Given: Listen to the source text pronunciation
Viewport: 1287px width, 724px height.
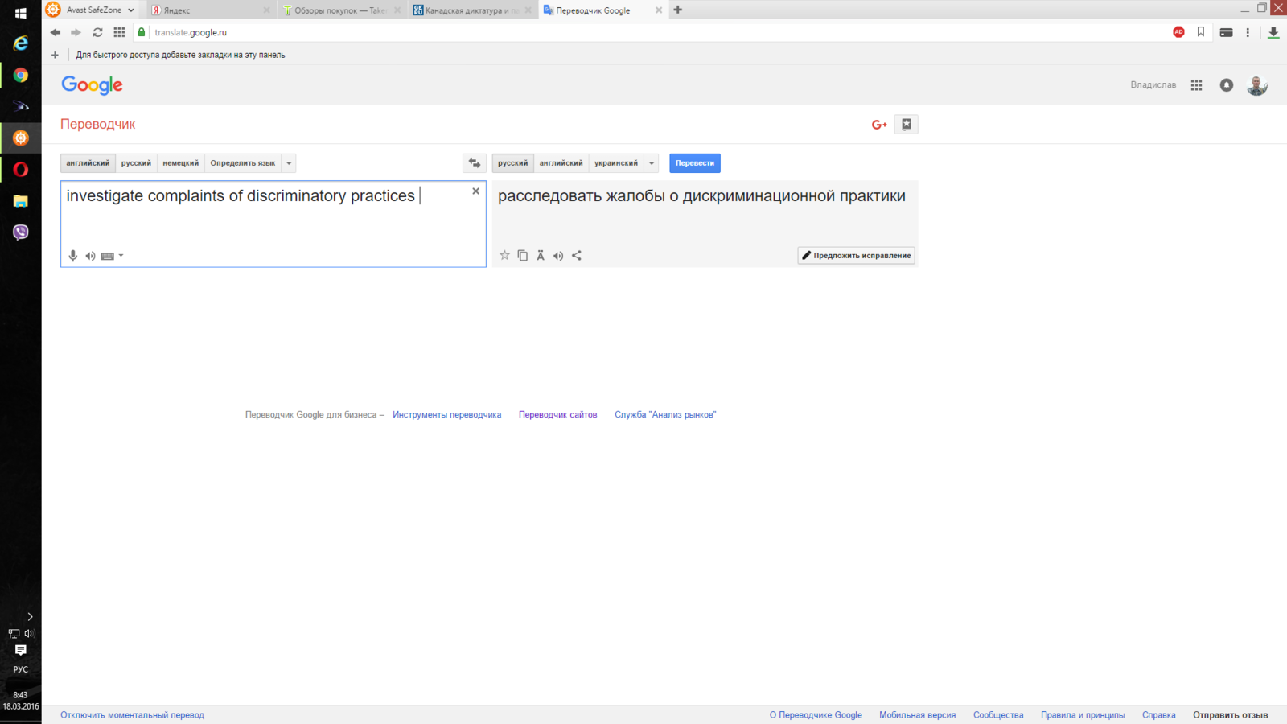Looking at the screenshot, I should [x=90, y=256].
